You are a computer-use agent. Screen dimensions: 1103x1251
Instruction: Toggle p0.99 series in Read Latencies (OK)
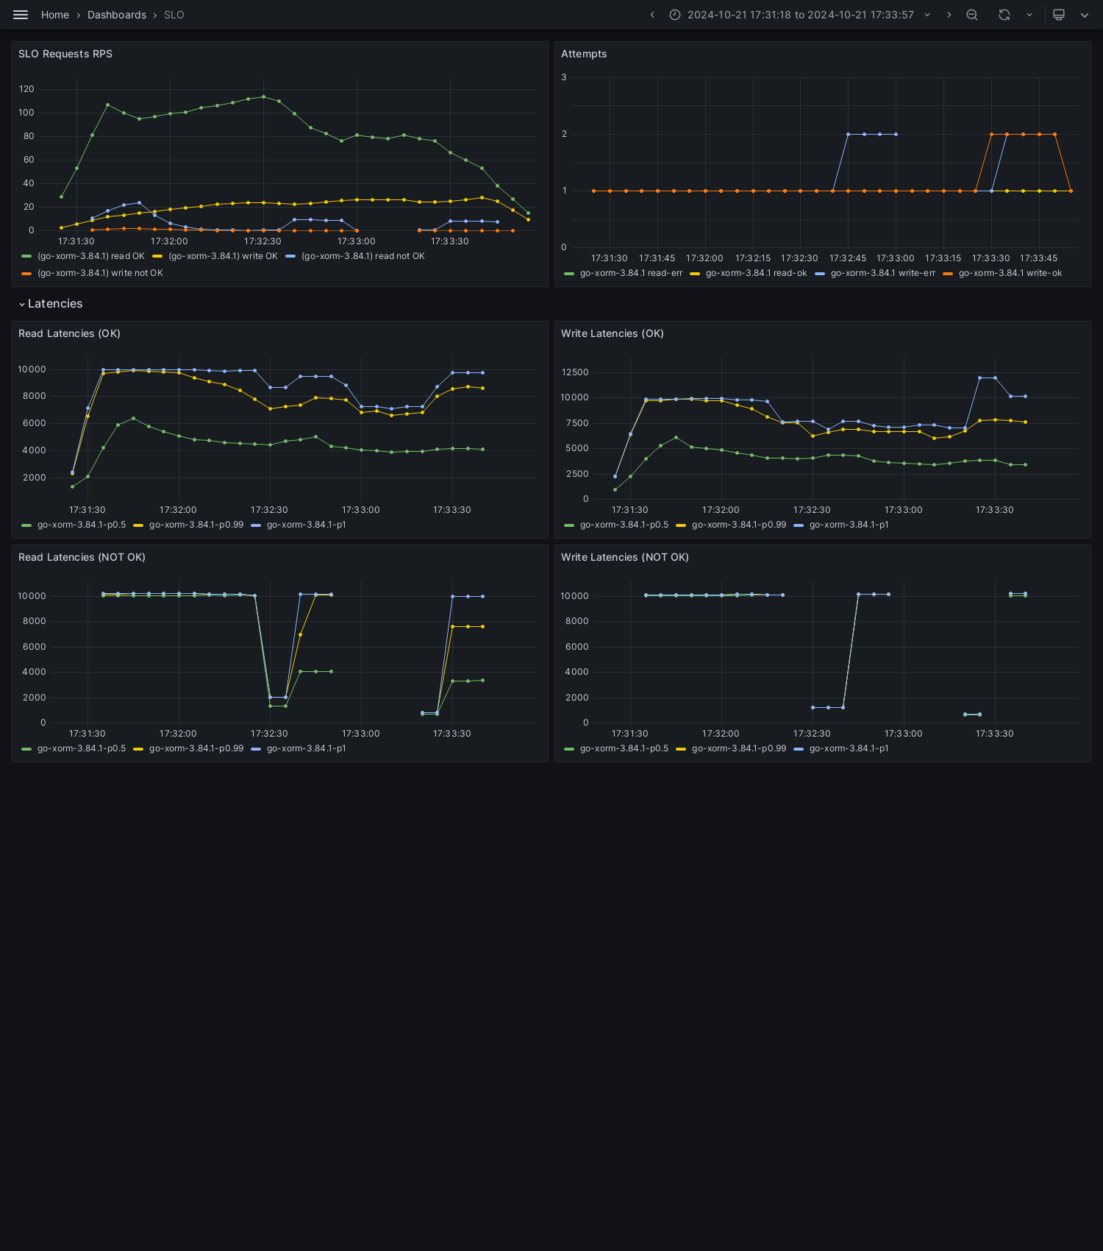click(196, 525)
